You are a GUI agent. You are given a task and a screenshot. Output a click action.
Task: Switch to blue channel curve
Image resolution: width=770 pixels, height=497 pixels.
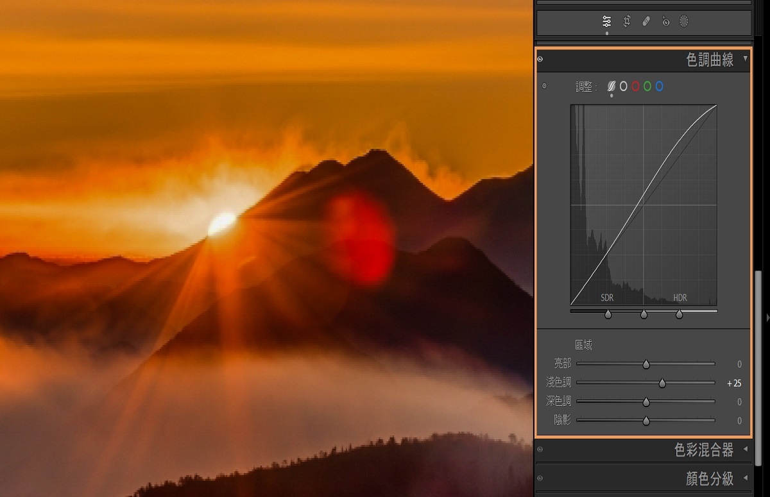[659, 86]
